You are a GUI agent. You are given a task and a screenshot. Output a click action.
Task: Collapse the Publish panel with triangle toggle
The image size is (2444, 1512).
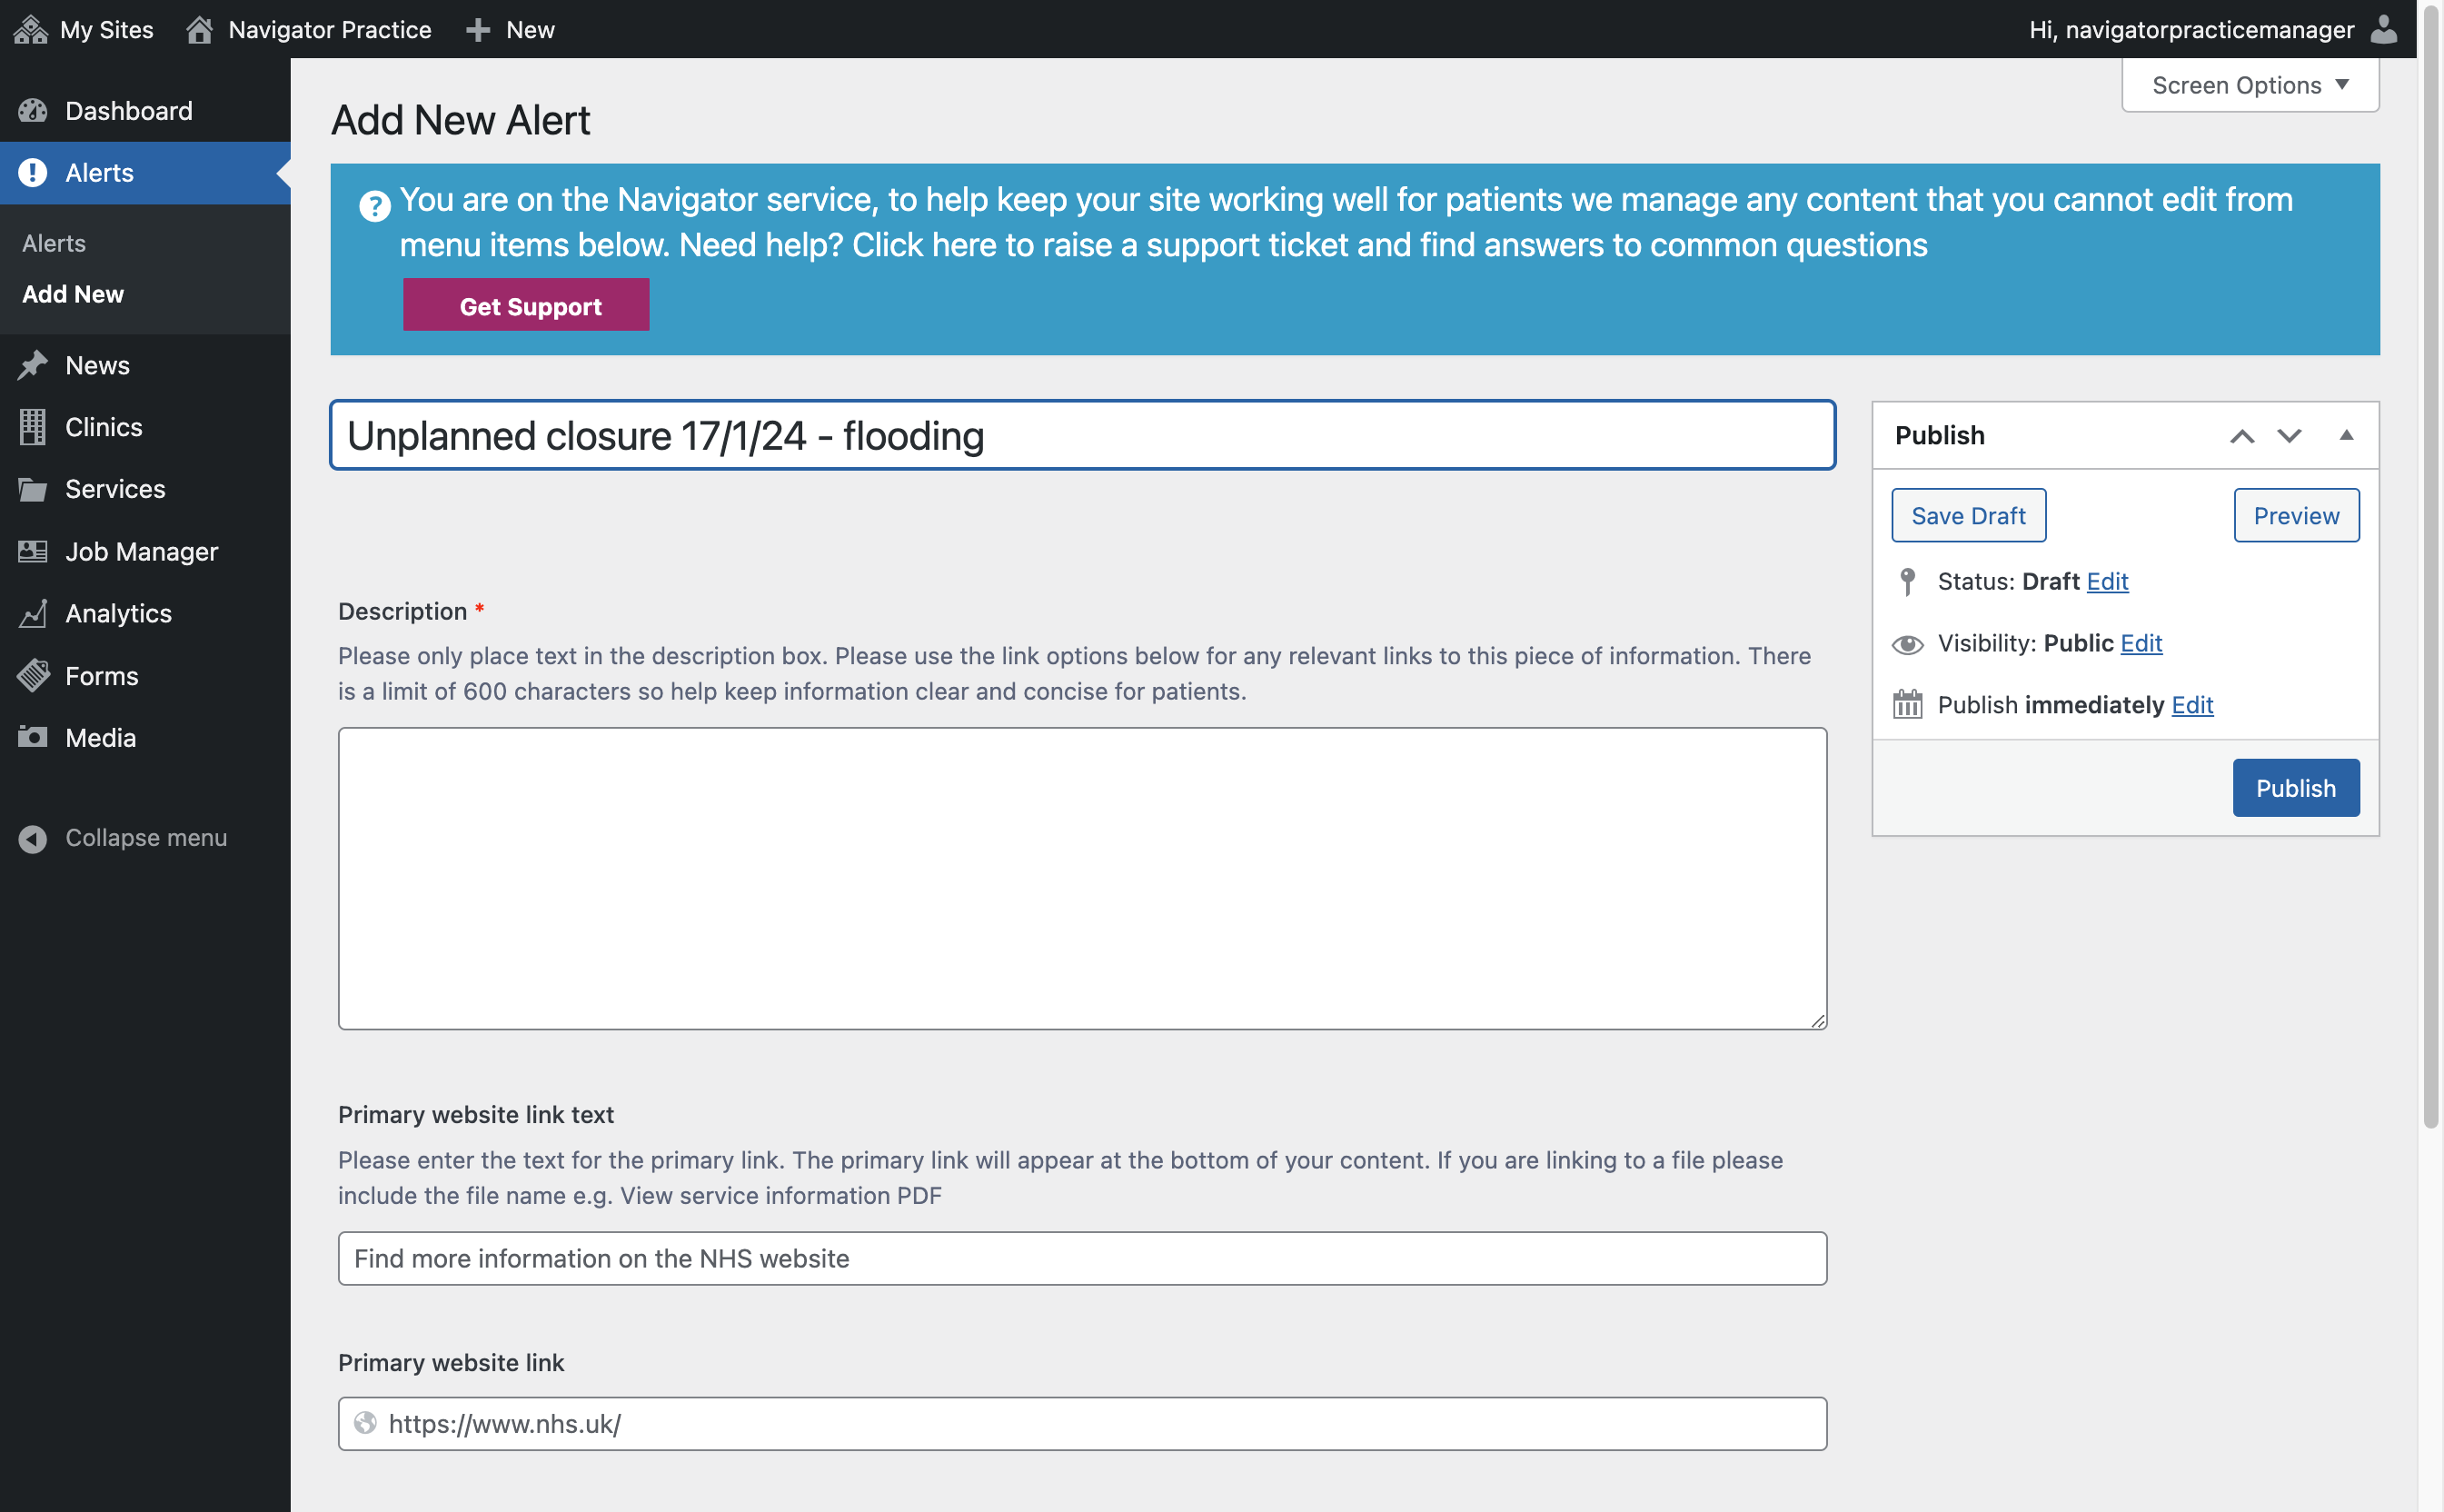pyautogui.click(x=2346, y=435)
